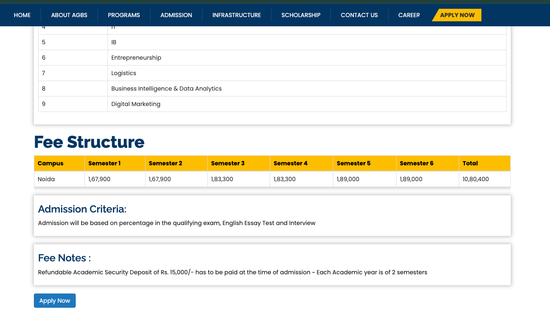Select the Campus column header
Image resolution: width=550 pixels, height=324 pixels.
51,163
